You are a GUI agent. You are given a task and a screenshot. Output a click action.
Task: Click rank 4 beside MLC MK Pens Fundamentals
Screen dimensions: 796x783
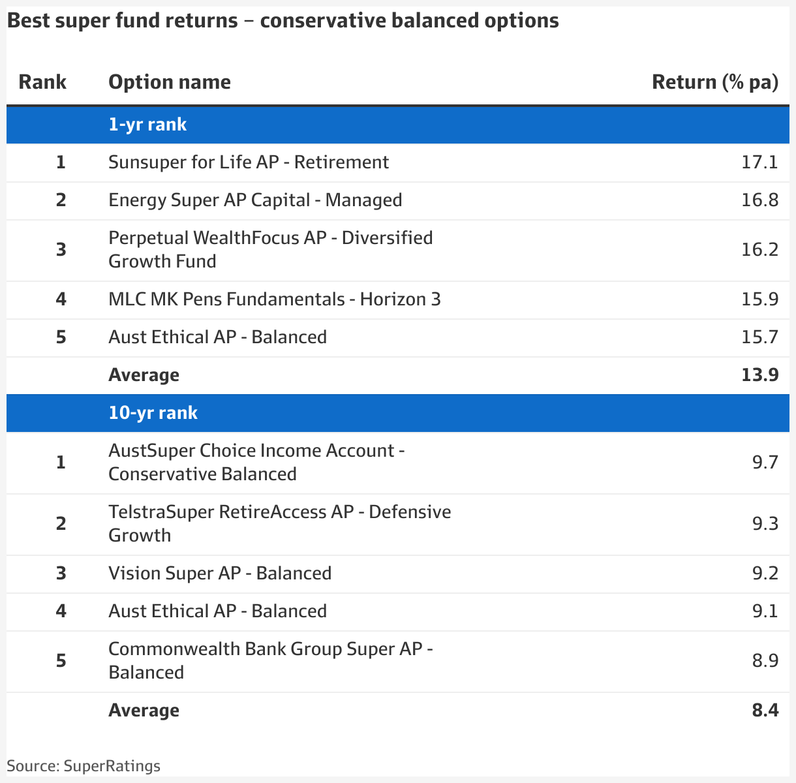61,299
